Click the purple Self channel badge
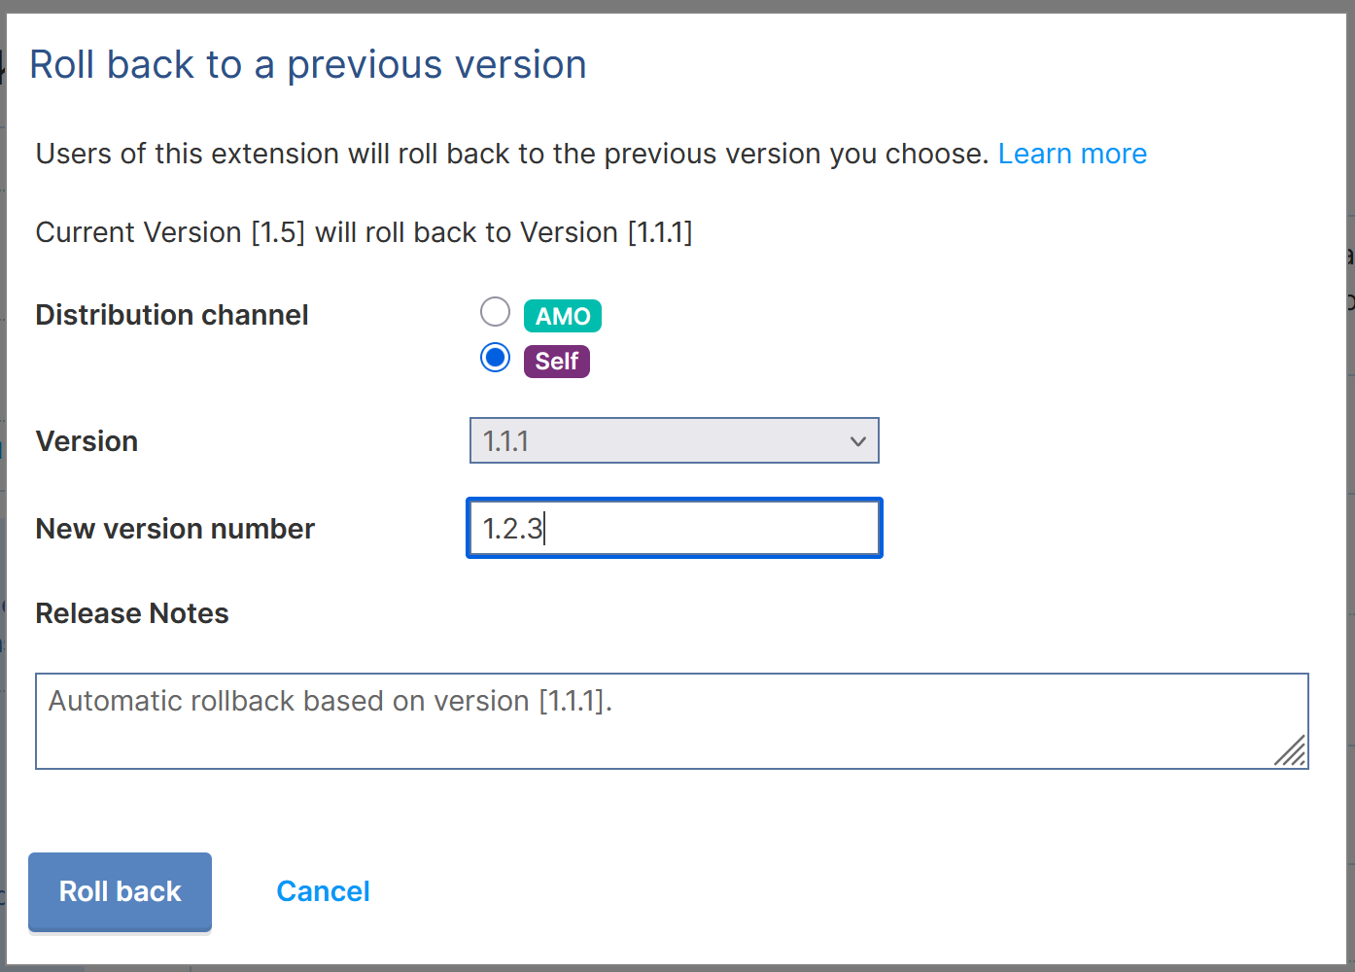Viewport: 1355px width, 972px height. (556, 361)
